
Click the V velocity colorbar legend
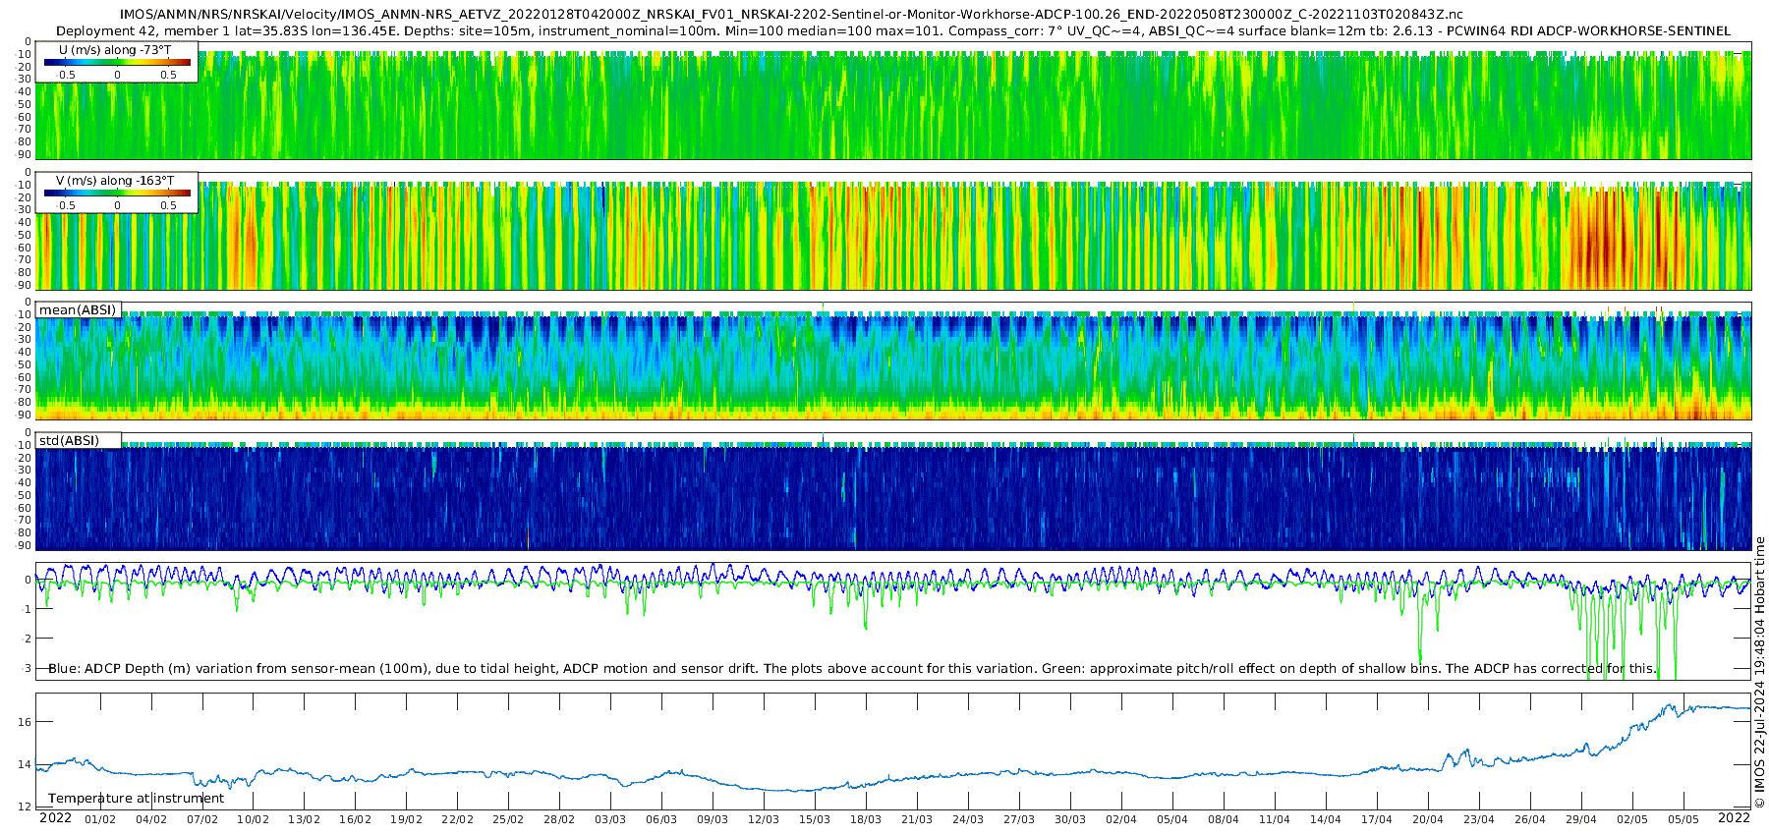(x=117, y=192)
